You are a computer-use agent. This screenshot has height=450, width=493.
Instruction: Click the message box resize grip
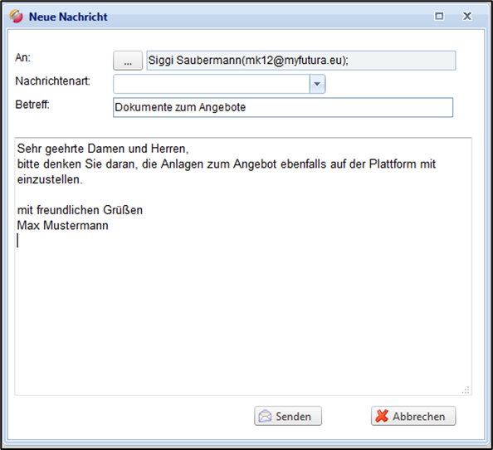466,390
